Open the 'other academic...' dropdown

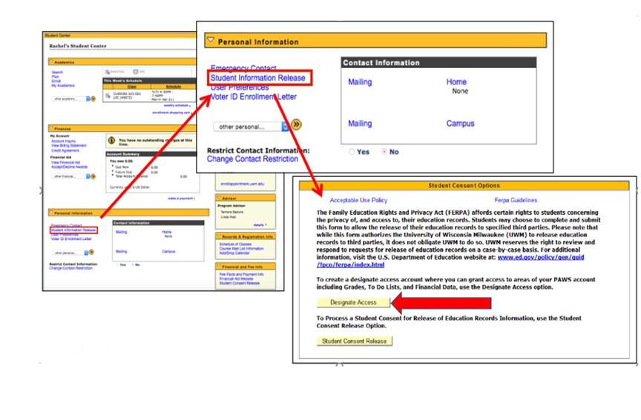pyautogui.click(x=70, y=99)
